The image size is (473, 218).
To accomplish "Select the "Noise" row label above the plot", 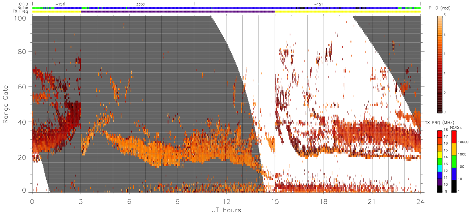I will point(23,8).
